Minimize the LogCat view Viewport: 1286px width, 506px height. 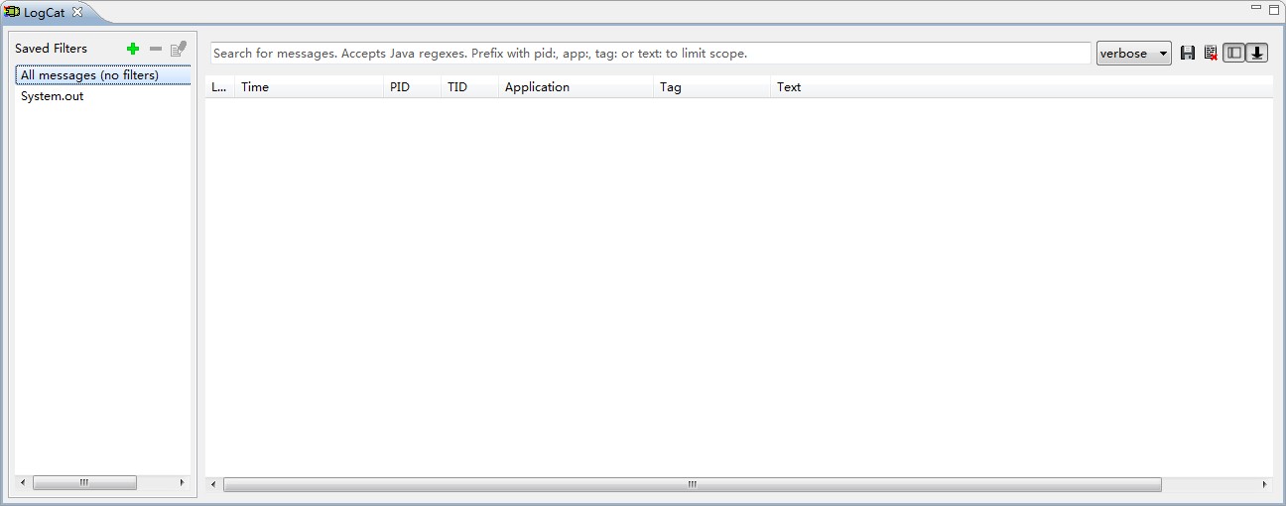click(1257, 9)
